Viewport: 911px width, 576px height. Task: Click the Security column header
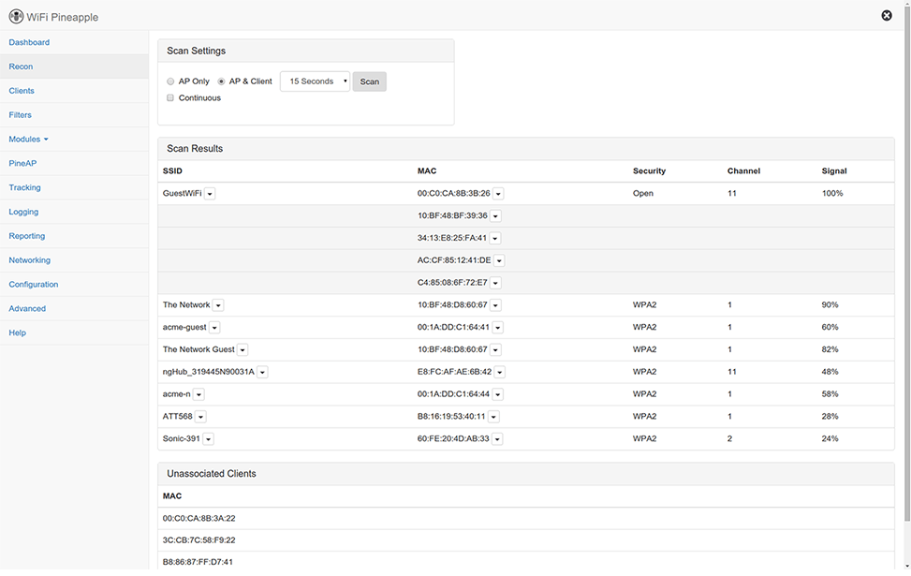(x=649, y=170)
